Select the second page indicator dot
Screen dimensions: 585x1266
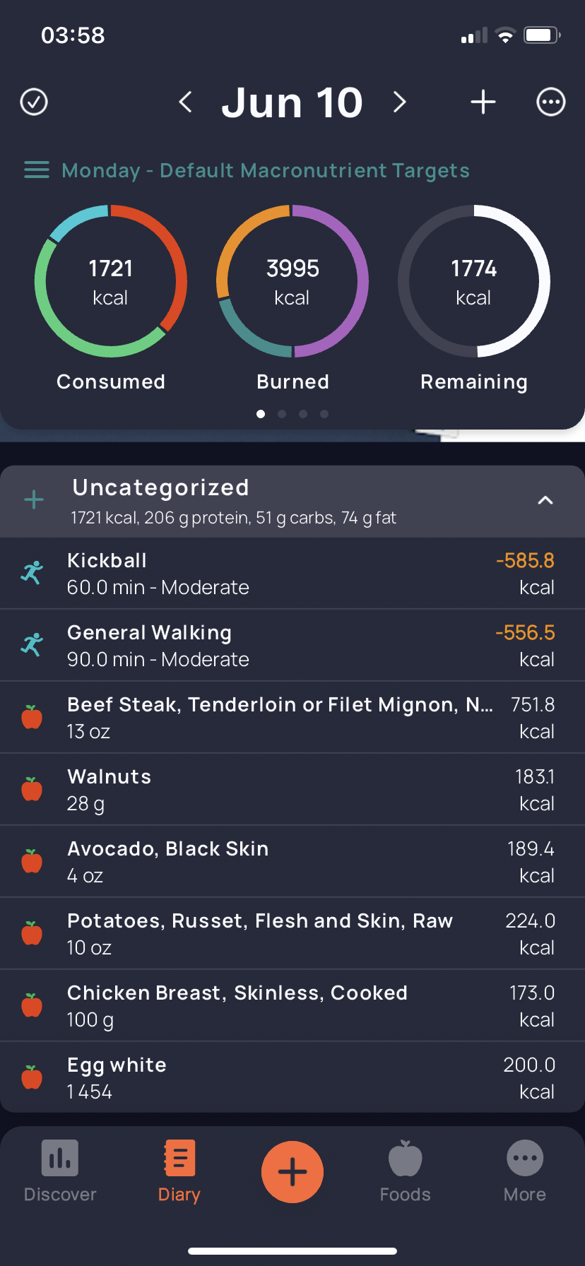click(x=282, y=414)
